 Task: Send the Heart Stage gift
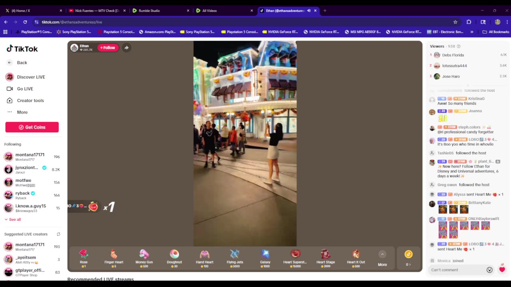[x=325, y=258]
